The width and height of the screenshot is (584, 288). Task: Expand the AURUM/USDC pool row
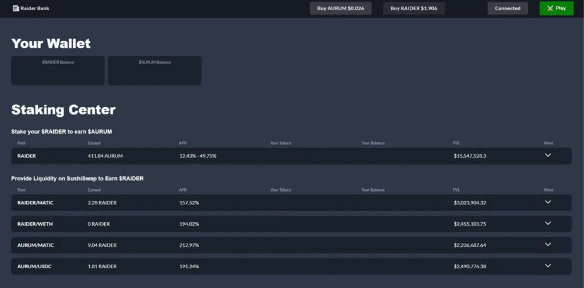547,266
